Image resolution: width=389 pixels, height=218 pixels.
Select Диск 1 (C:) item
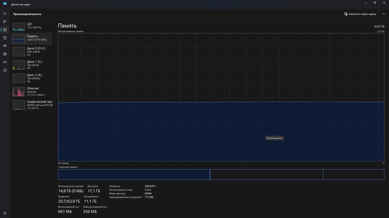click(32, 65)
